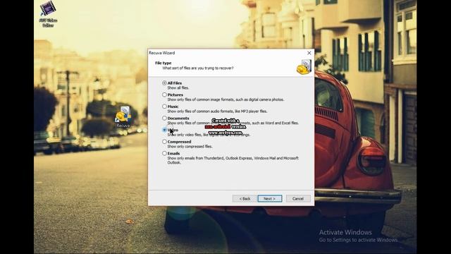Click the 'Show only compressed files.' description
Screen dimensions: 451x254
(x=190, y=147)
